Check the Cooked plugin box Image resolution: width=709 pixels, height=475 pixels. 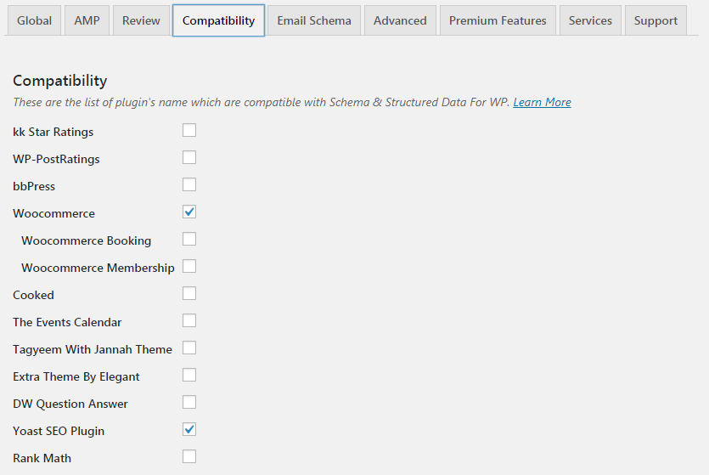tap(189, 293)
